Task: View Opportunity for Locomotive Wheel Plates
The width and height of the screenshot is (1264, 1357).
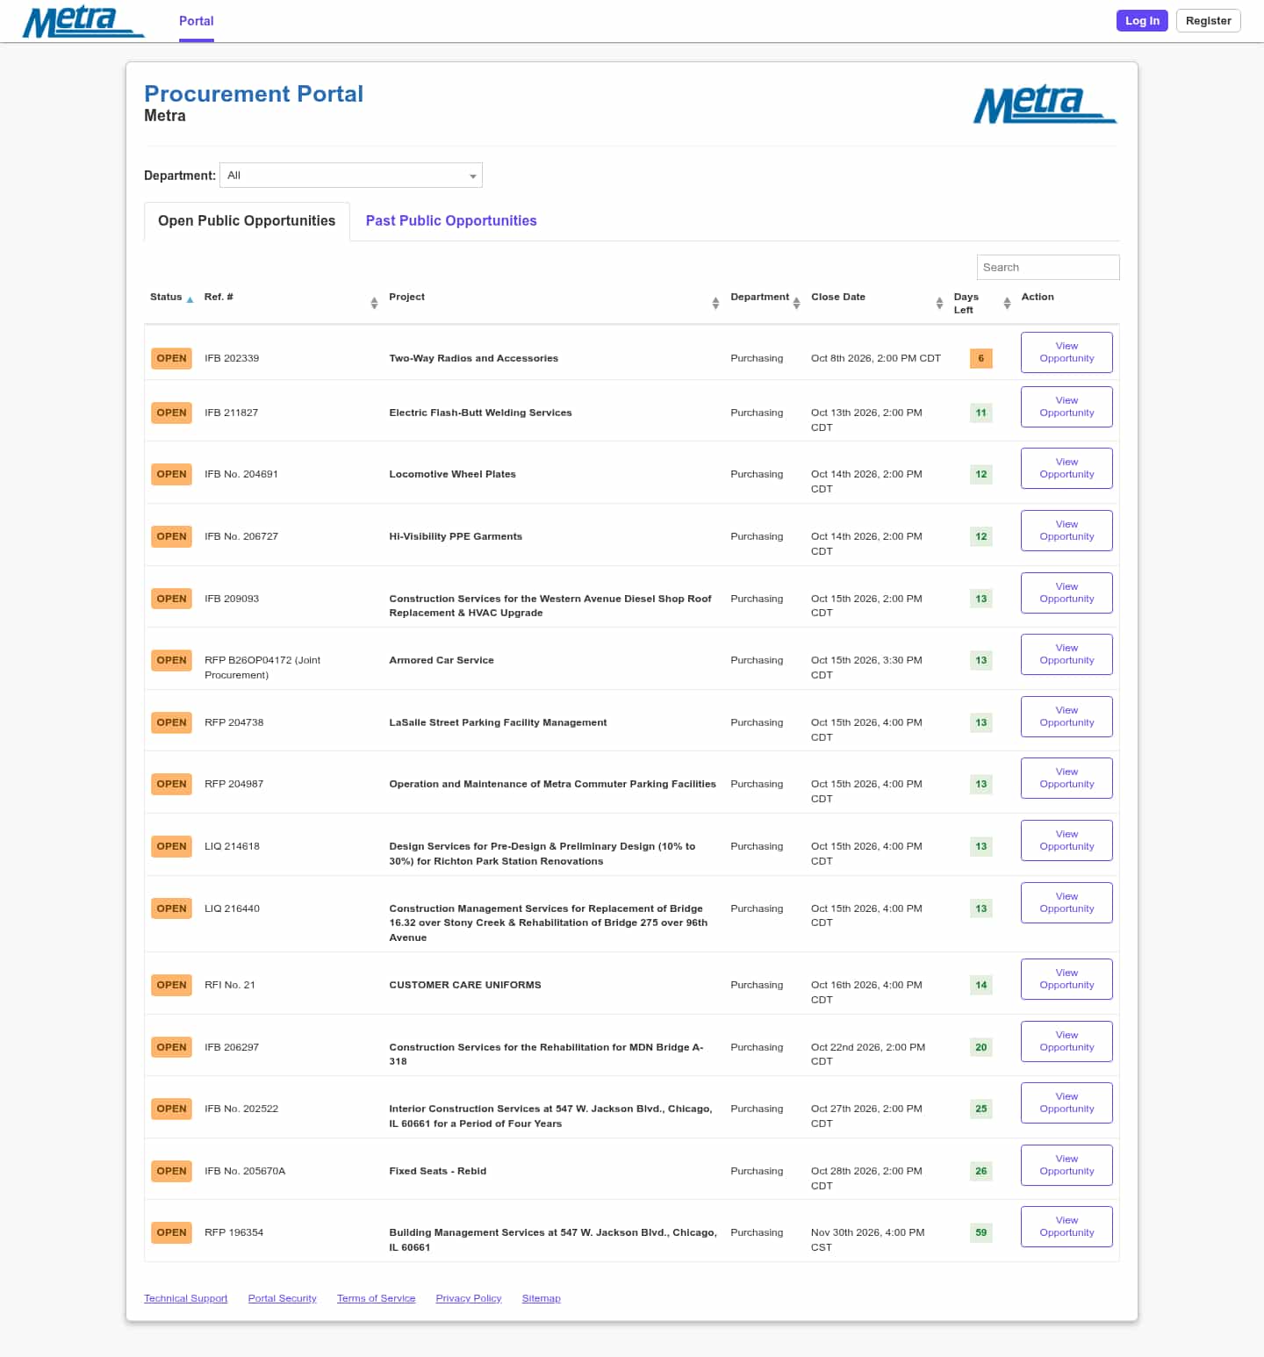Action: tap(1066, 468)
